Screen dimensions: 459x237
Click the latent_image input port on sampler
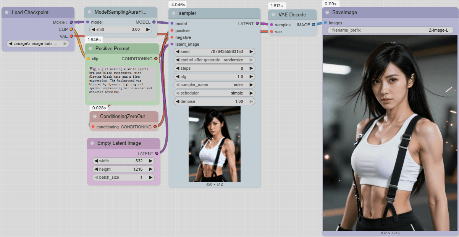(x=172, y=44)
